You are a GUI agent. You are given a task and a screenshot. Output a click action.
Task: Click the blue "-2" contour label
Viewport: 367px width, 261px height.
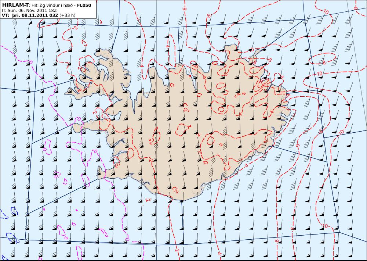pyautogui.click(x=17, y=241)
